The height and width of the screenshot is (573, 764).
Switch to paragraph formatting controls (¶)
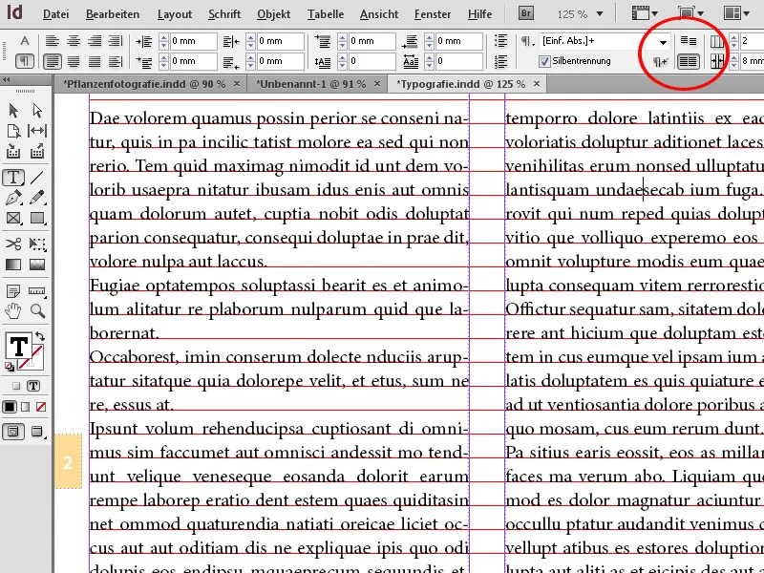25,61
